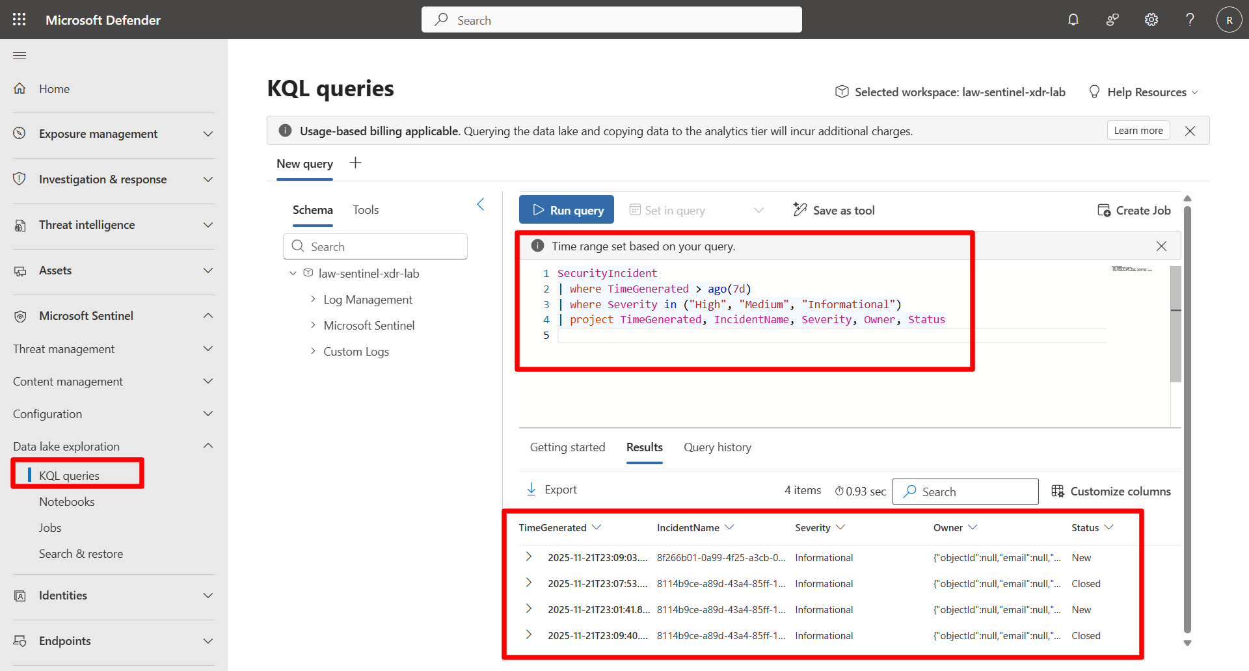This screenshot has height=671, width=1249.
Task: Add a new query tab
Action: (355, 163)
